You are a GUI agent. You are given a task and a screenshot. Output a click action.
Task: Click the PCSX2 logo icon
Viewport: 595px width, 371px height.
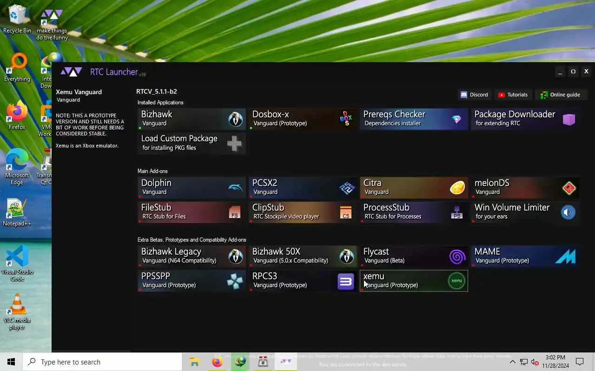(x=346, y=188)
